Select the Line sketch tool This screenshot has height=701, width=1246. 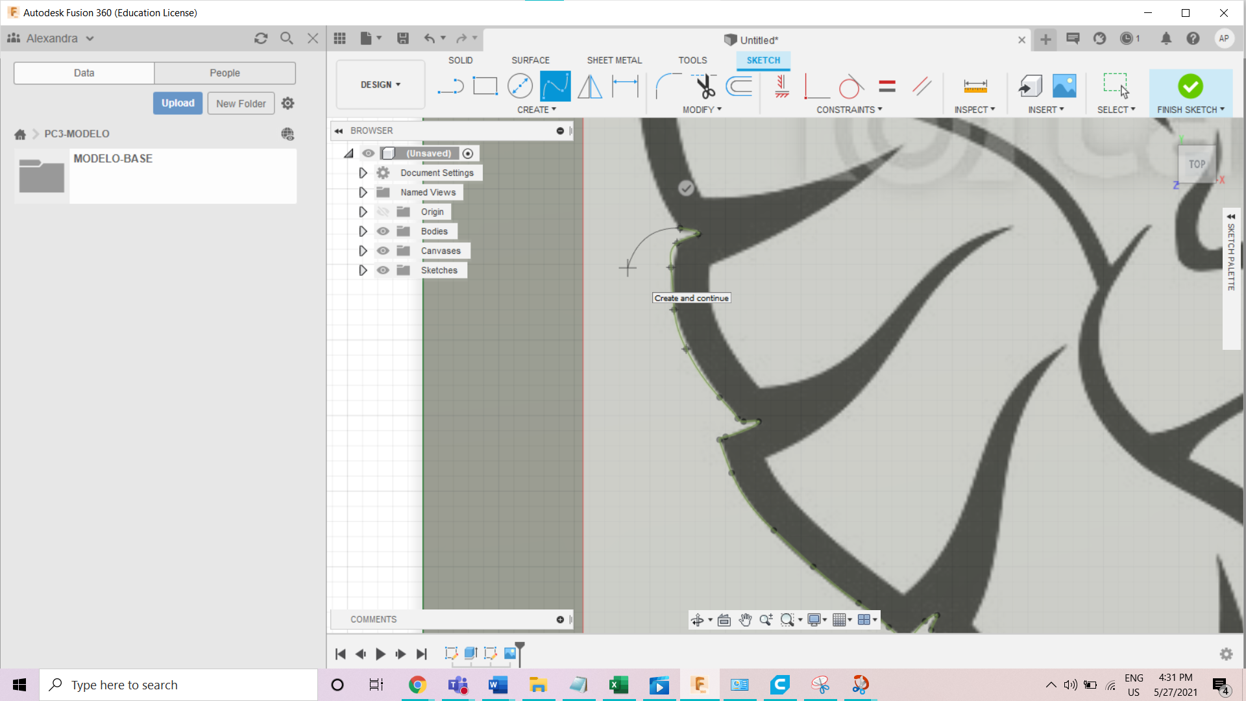click(x=450, y=86)
